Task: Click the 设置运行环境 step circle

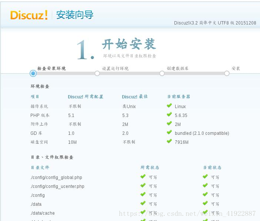Action: pyautogui.click(x=97, y=73)
